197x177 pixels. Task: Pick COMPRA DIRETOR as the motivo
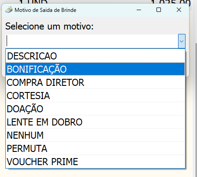pyautogui.click(x=95, y=82)
